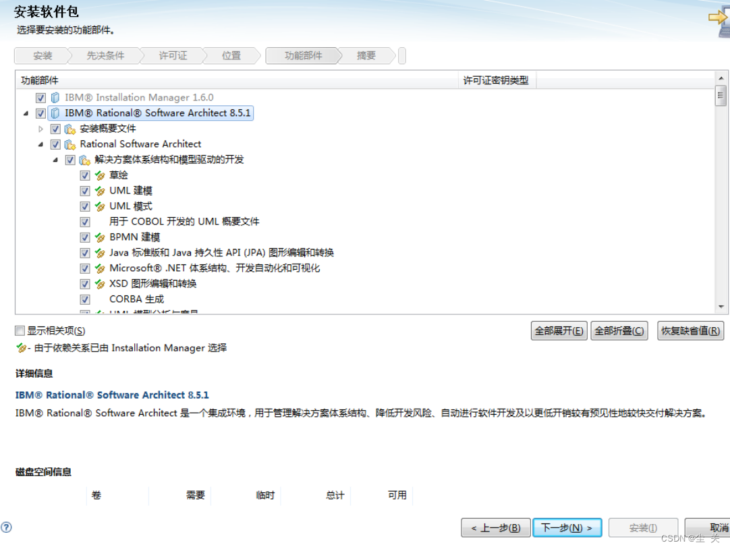Collapse the 解决方案体系结构和模型驱动的开发 node
The image size is (730, 549).
tap(55, 159)
